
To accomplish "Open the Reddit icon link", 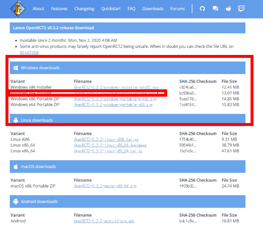I will tap(228, 8).
